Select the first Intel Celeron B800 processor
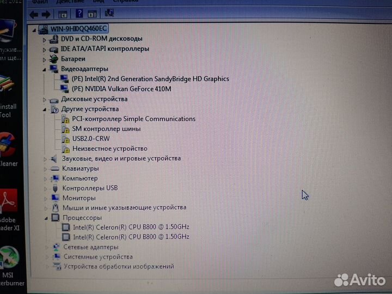Screen dimensions: 392x294 tap(131, 227)
